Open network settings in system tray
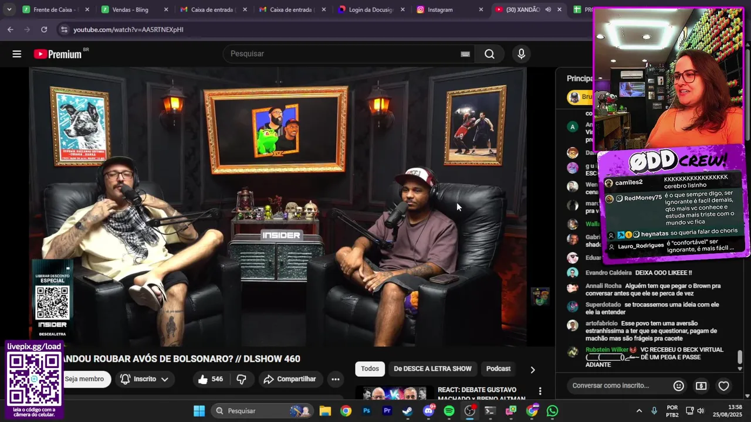Screen dimensions: 751x422 click(690, 411)
